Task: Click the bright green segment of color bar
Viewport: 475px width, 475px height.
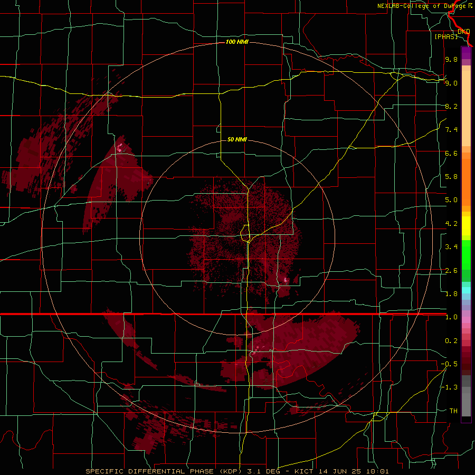Action: [x=466, y=255]
